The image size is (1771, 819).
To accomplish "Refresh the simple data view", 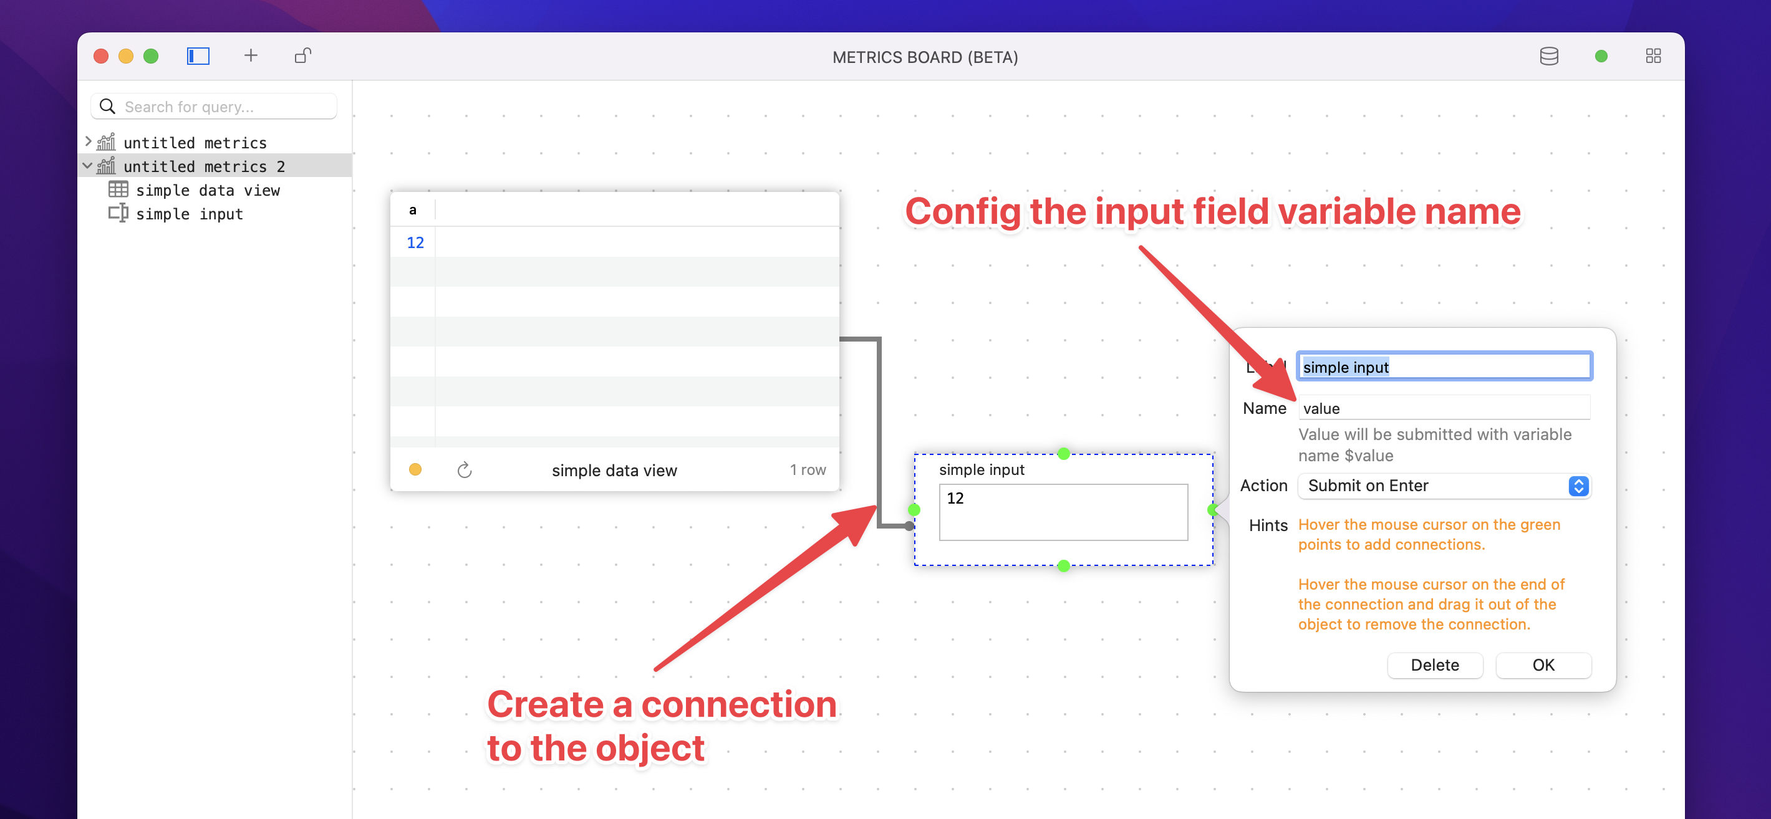I will coord(465,470).
